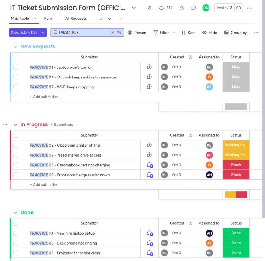This screenshot has width=265, height=261.
Task: Add update to PRACTICE 07 Wi-Fi ticket
Action: [149, 87]
